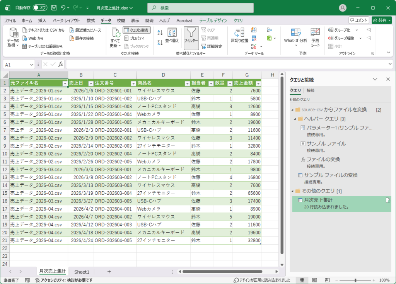Toggle the フィルター filter button
The height and width of the screenshot is (284, 396).
(191, 38)
